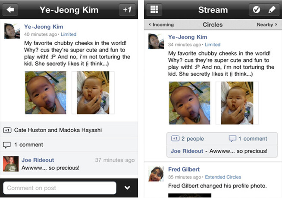This screenshot has height=198, width=282.
Task: Open first baby photo in Stream
Action: pos(190,103)
